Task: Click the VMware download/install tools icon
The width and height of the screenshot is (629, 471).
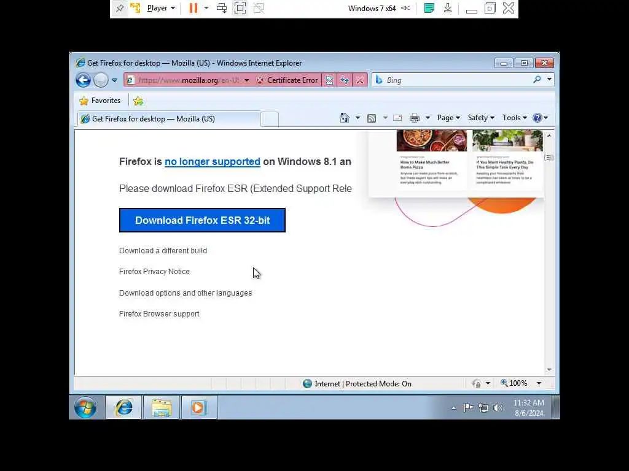Action: pyautogui.click(x=448, y=8)
